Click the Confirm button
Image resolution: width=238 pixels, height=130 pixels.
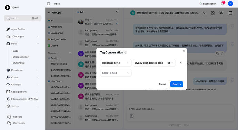(x=177, y=84)
